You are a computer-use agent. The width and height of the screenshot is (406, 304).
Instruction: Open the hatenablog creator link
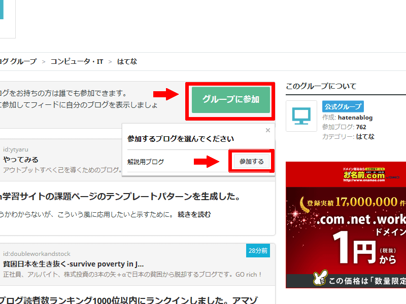(x=355, y=118)
